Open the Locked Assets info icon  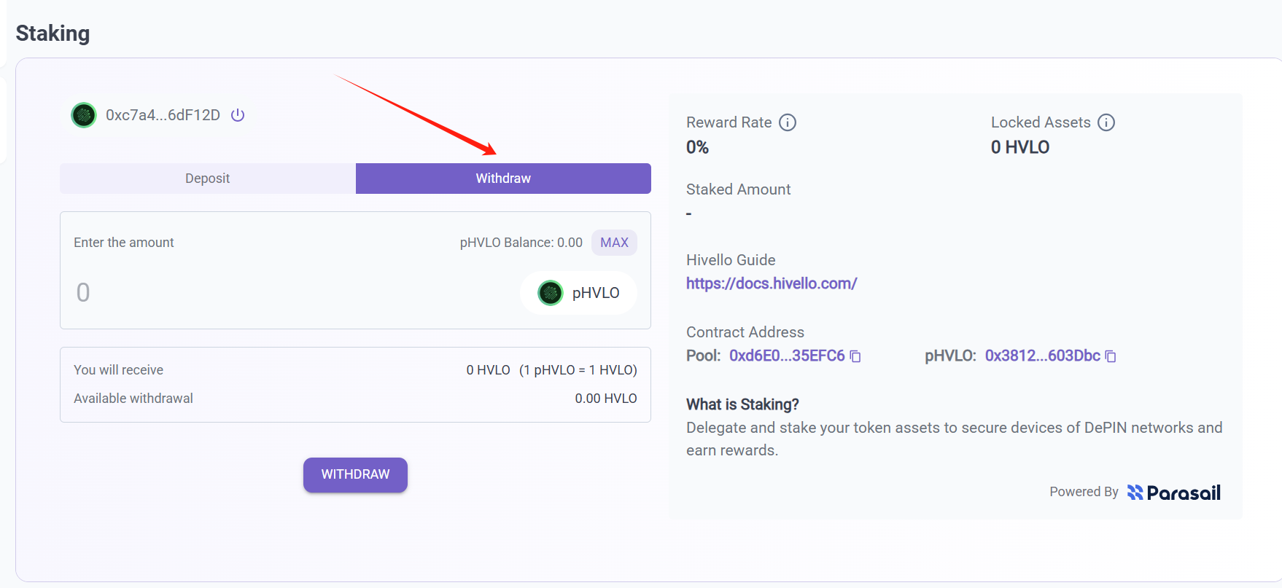1106,122
